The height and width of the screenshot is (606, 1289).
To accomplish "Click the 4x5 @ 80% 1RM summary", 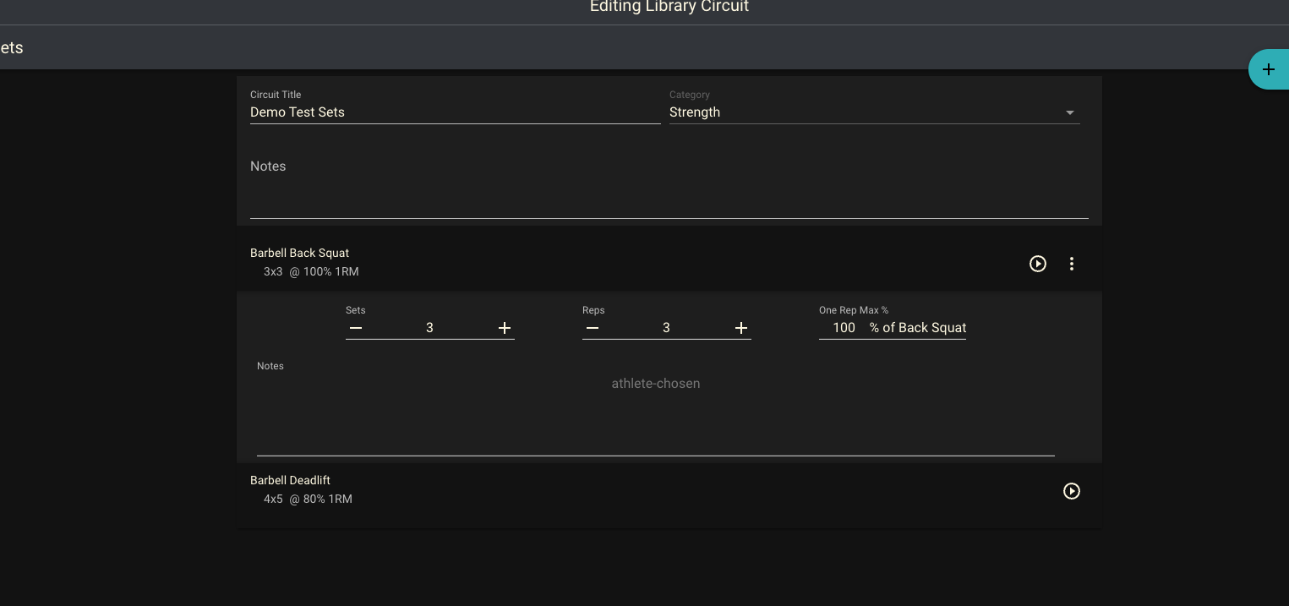I will [x=308, y=500].
